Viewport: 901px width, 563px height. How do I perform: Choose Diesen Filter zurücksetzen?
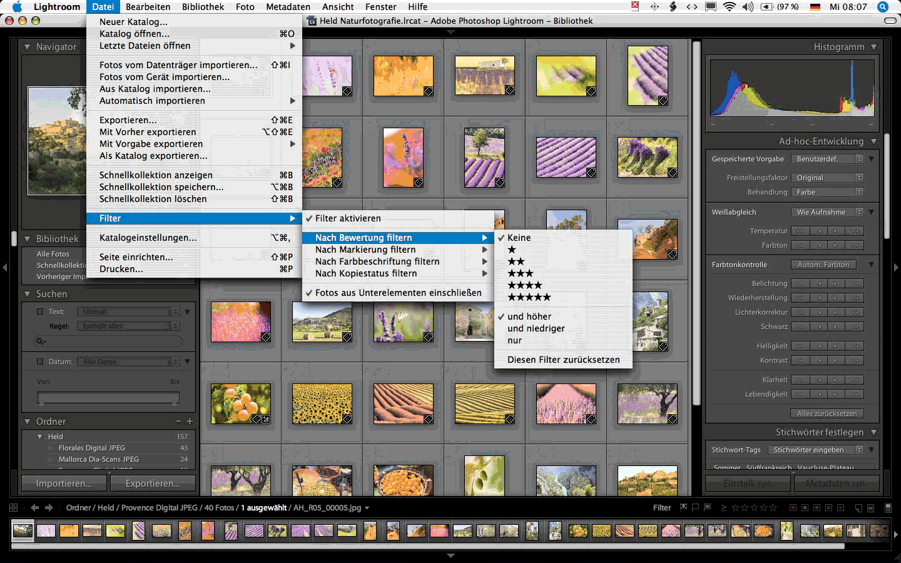563,360
